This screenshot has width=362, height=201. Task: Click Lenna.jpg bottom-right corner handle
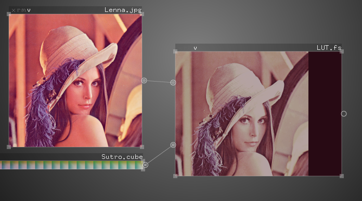tap(142, 147)
